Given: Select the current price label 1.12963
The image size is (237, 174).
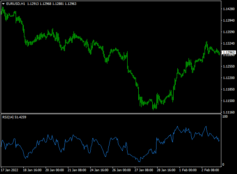Looking at the screenshot, I should click(229, 52).
